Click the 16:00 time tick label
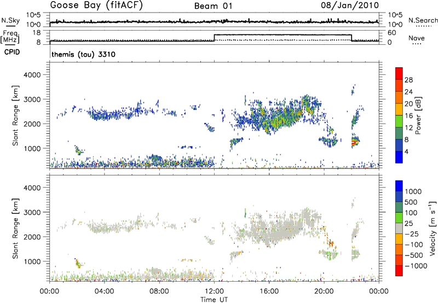The height and width of the screenshot is (303, 438). (x=269, y=292)
